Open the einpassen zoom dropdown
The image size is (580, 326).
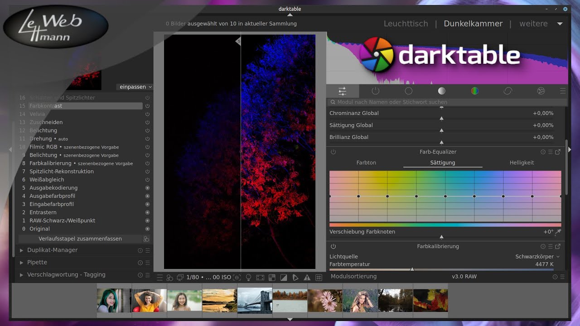pos(135,87)
